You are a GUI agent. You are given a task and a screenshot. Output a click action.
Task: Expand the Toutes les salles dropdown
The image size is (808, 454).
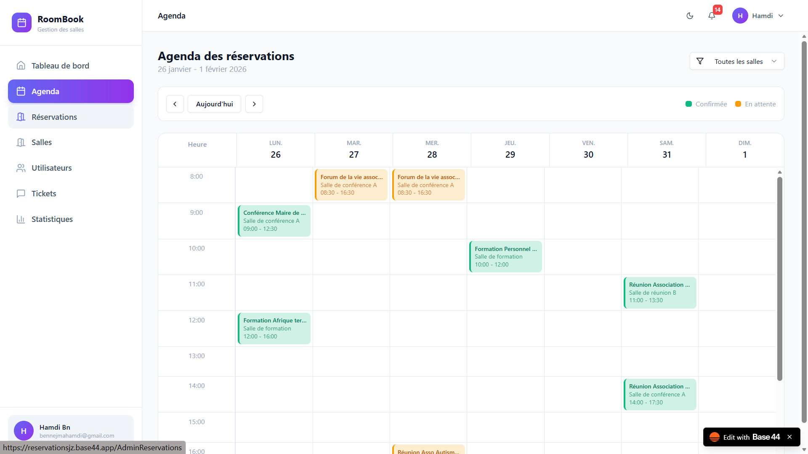737,61
